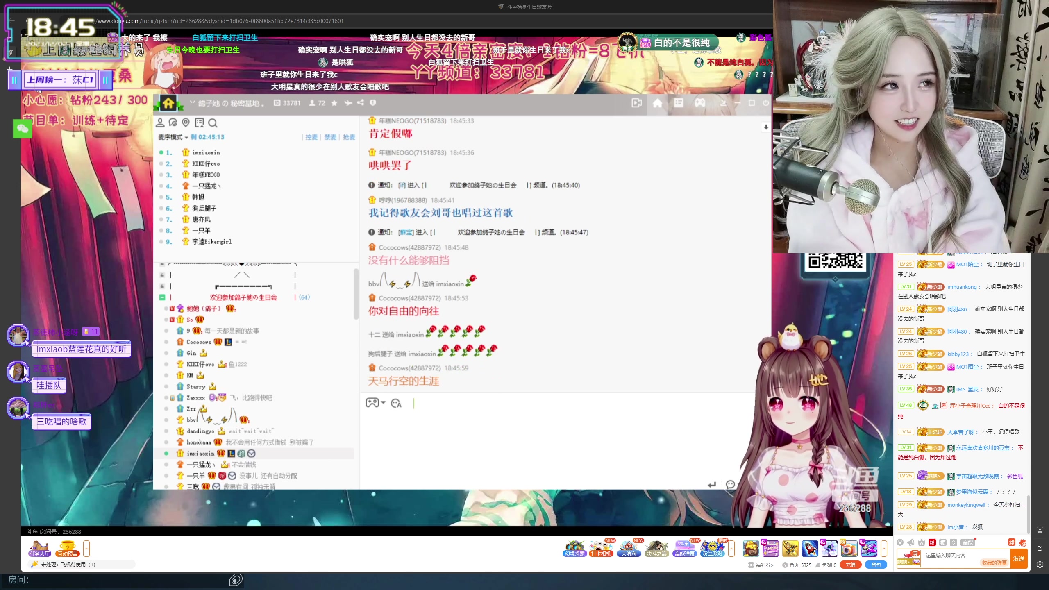The image size is (1049, 590).
Task: Toggle the 粉 fan badge filter
Action: tap(932, 542)
